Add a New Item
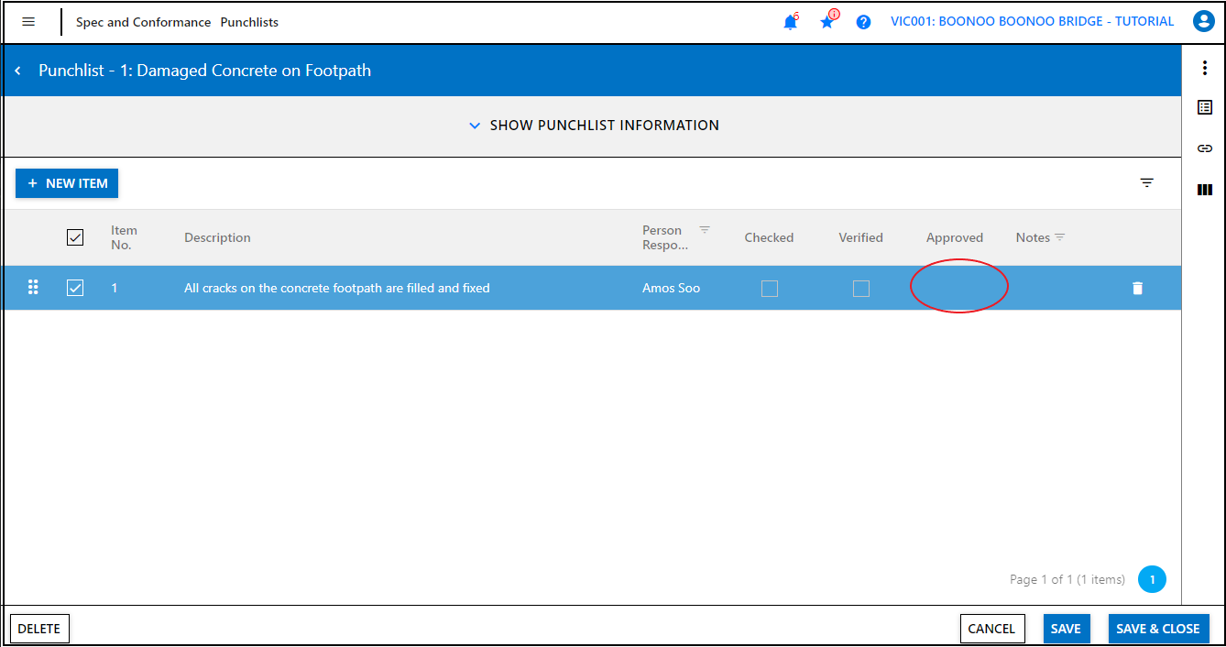The width and height of the screenshot is (1226, 647). pyautogui.click(x=67, y=183)
